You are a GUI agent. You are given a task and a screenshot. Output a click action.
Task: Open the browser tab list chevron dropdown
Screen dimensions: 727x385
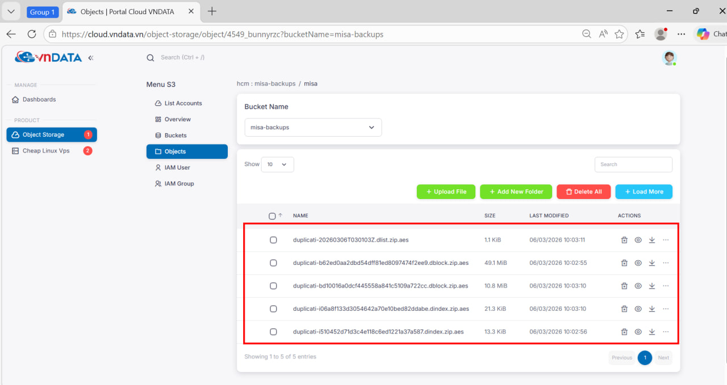point(11,11)
